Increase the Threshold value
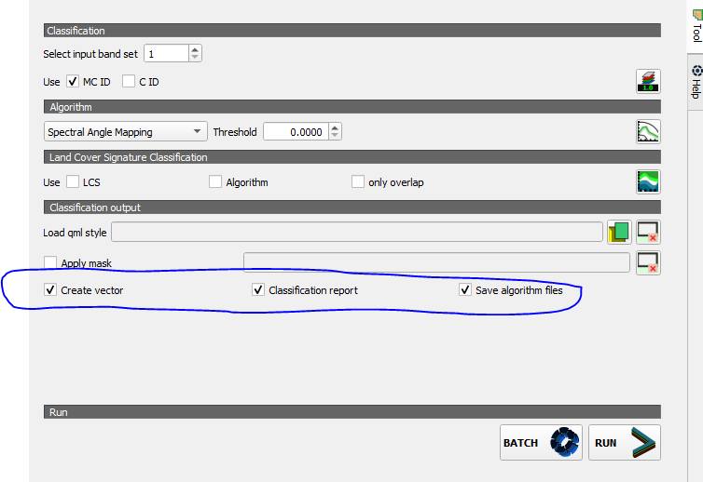 click(x=335, y=127)
